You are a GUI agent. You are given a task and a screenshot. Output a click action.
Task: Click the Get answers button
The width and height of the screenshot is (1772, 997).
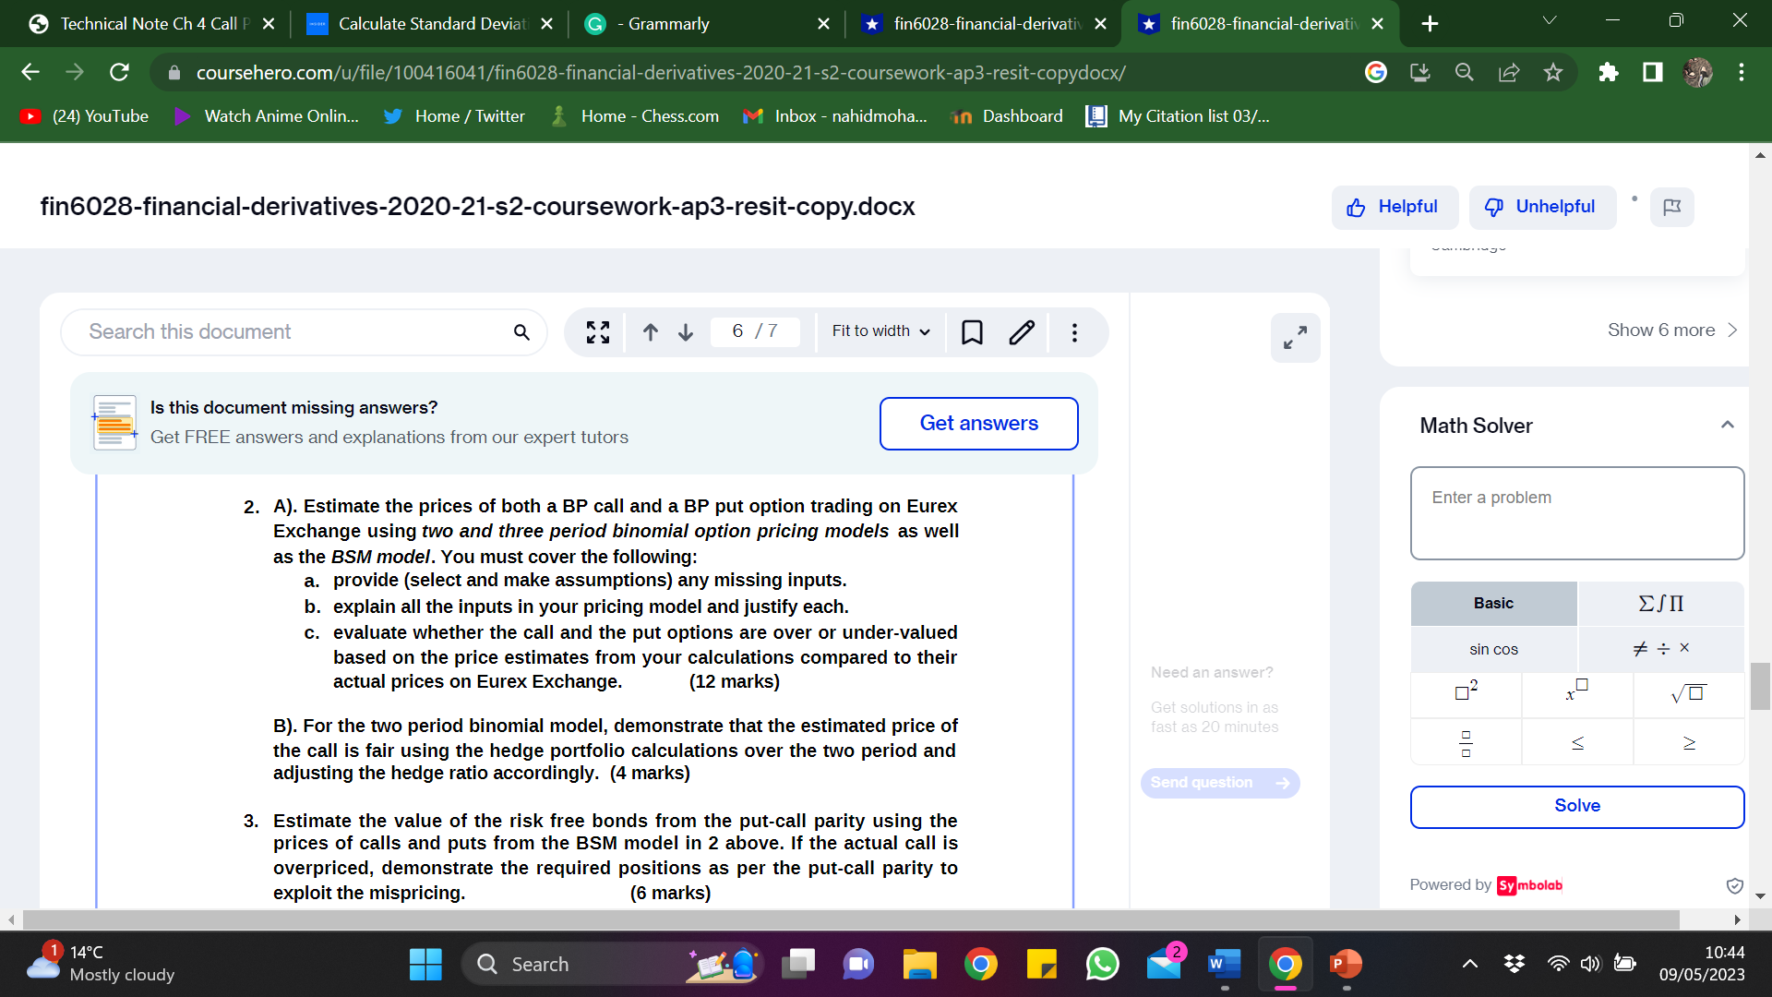pyautogui.click(x=978, y=424)
